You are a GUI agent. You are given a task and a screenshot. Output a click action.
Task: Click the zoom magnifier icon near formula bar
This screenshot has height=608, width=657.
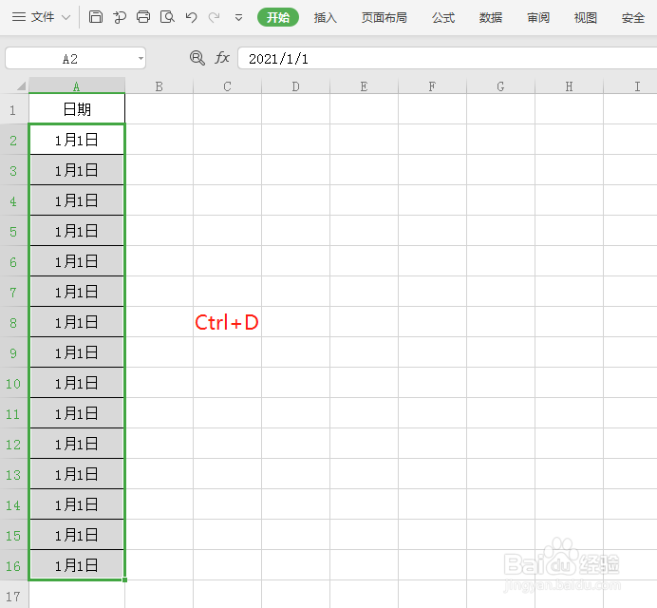197,58
